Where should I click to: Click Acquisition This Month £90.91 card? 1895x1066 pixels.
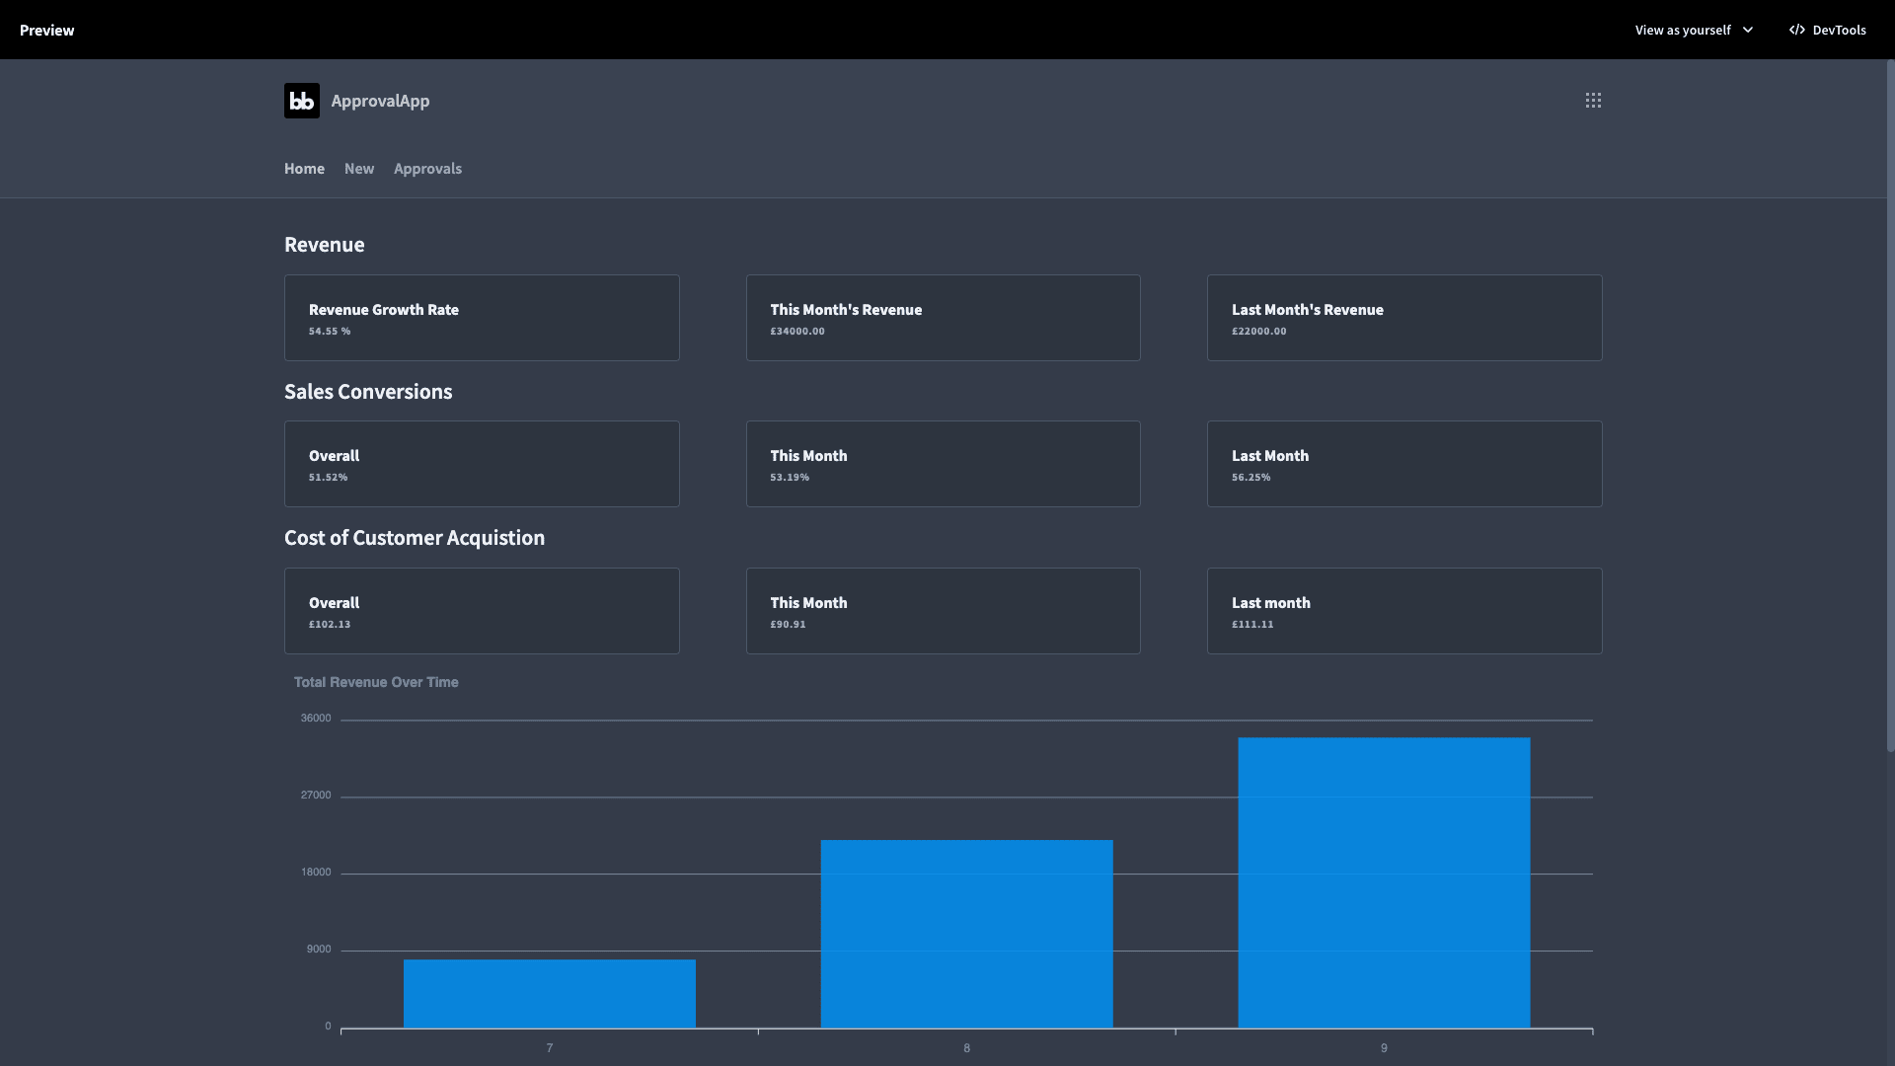click(x=944, y=611)
